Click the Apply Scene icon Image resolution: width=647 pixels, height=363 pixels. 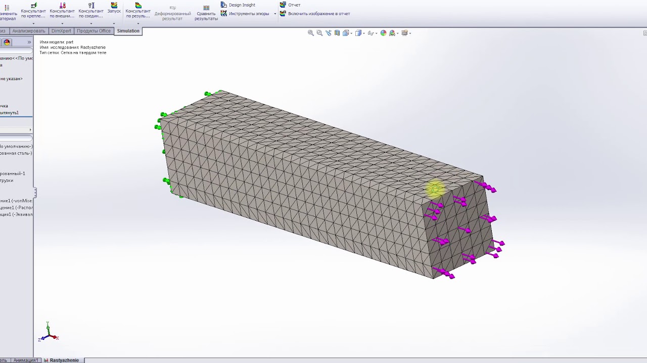point(392,33)
